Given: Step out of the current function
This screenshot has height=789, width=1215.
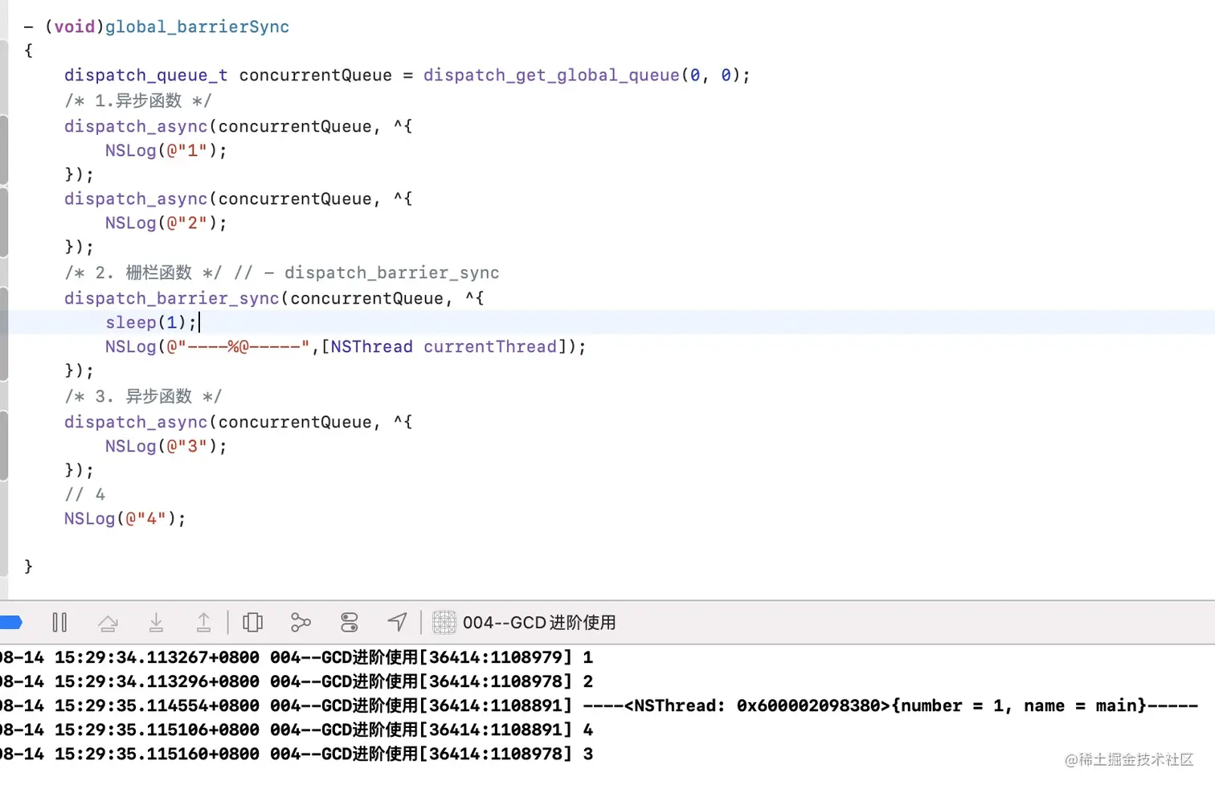Looking at the screenshot, I should (204, 623).
